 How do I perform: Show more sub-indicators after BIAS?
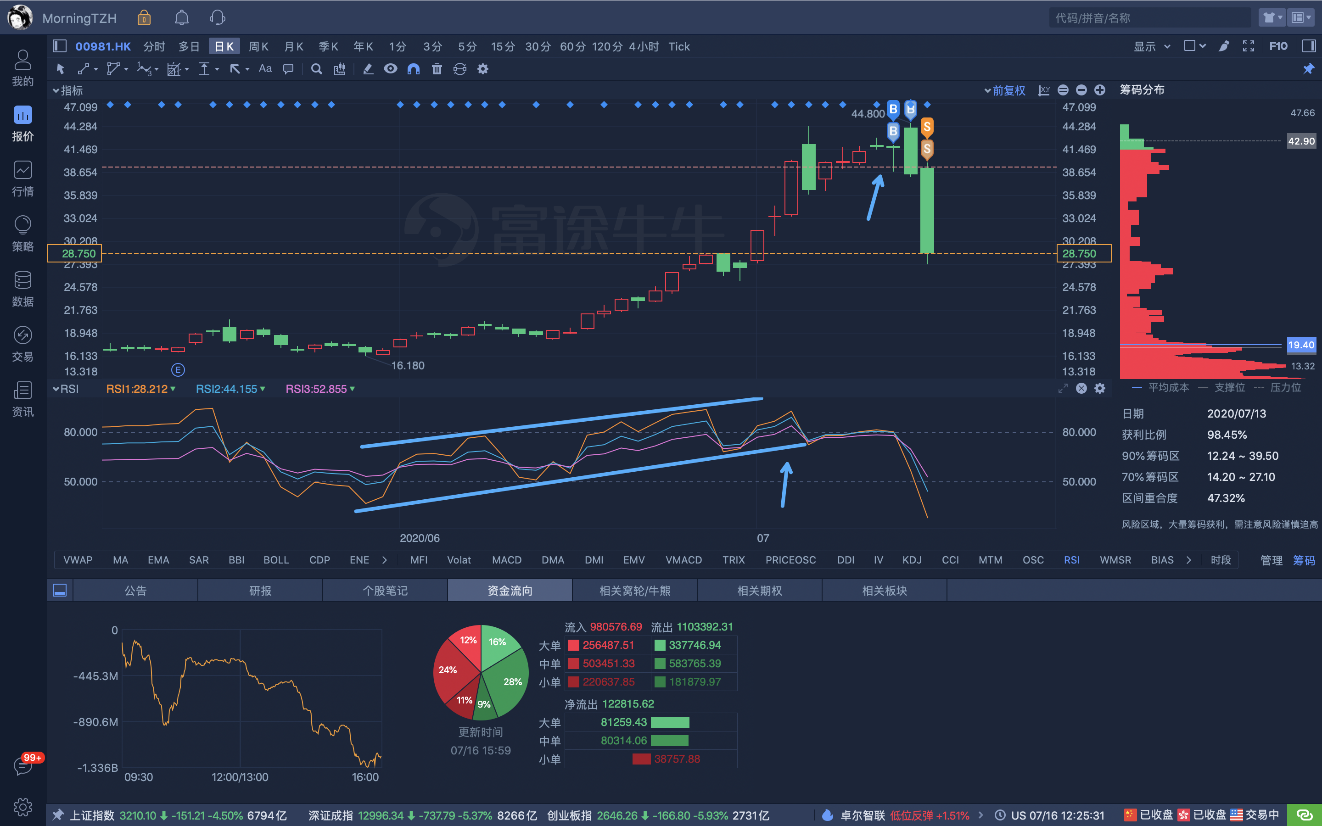[1189, 560]
